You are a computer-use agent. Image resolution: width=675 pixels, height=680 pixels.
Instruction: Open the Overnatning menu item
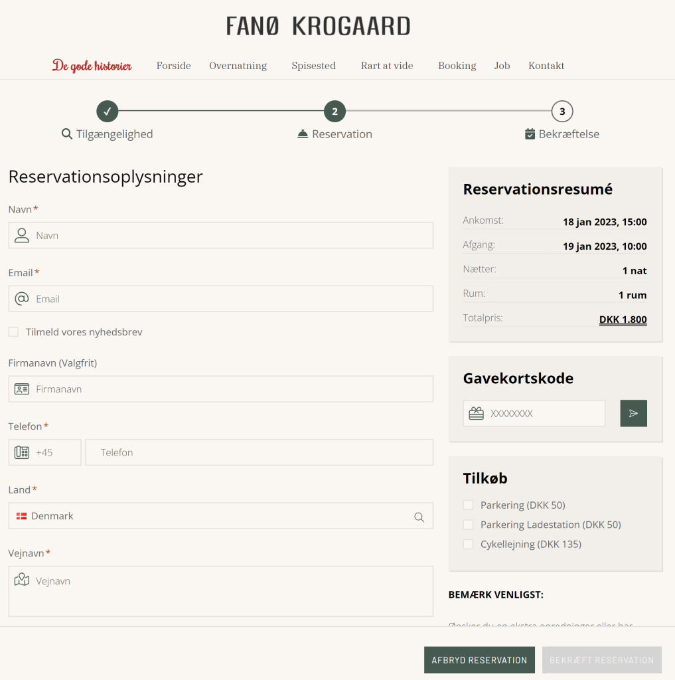tap(238, 66)
